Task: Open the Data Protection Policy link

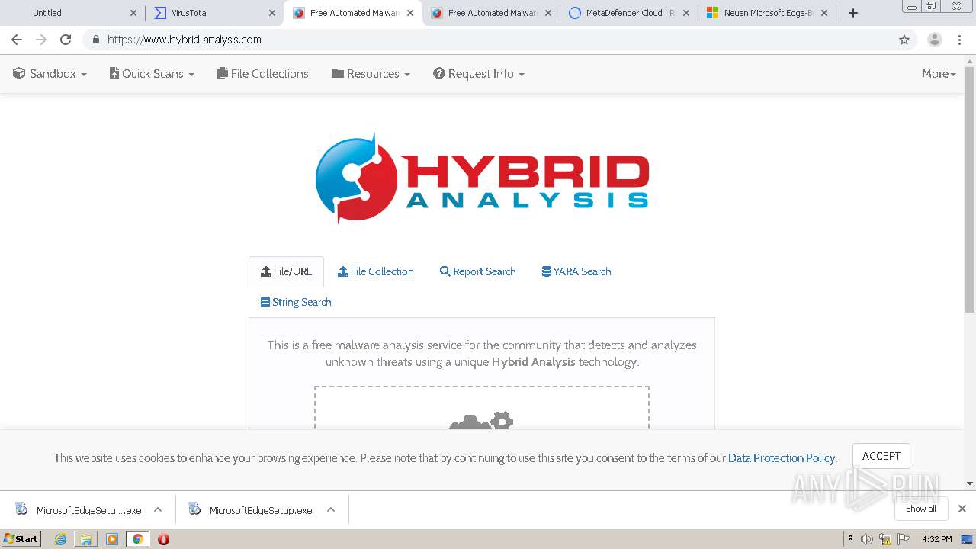Action: (x=782, y=458)
